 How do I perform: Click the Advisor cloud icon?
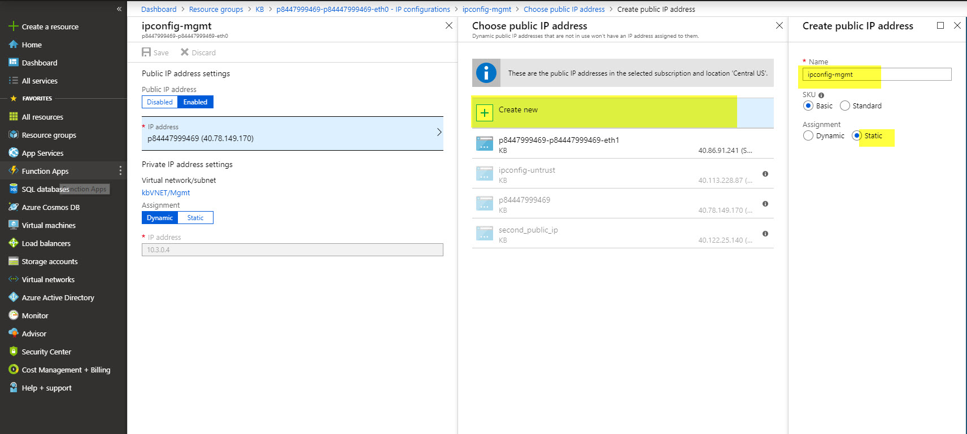coord(14,334)
